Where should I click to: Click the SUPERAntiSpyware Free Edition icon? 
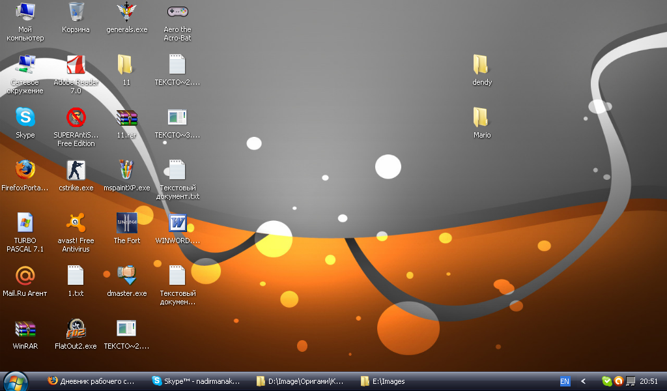pos(76,118)
